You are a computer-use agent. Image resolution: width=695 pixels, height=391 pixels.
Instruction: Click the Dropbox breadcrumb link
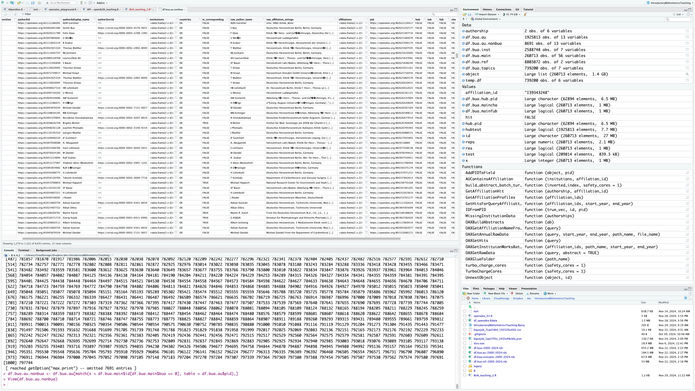click(x=518, y=298)
